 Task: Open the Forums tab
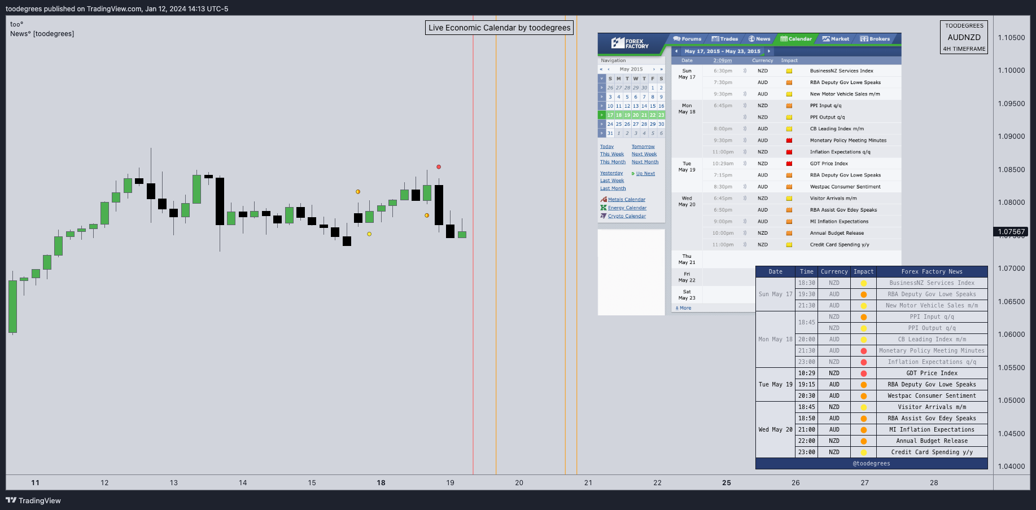(x=687, y=39)
